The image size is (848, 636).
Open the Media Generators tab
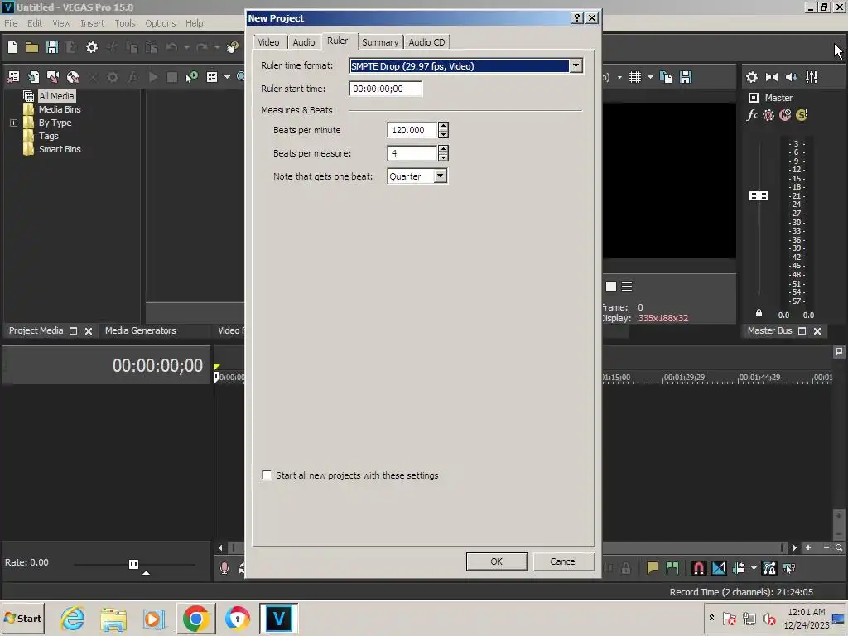(141, 330)
